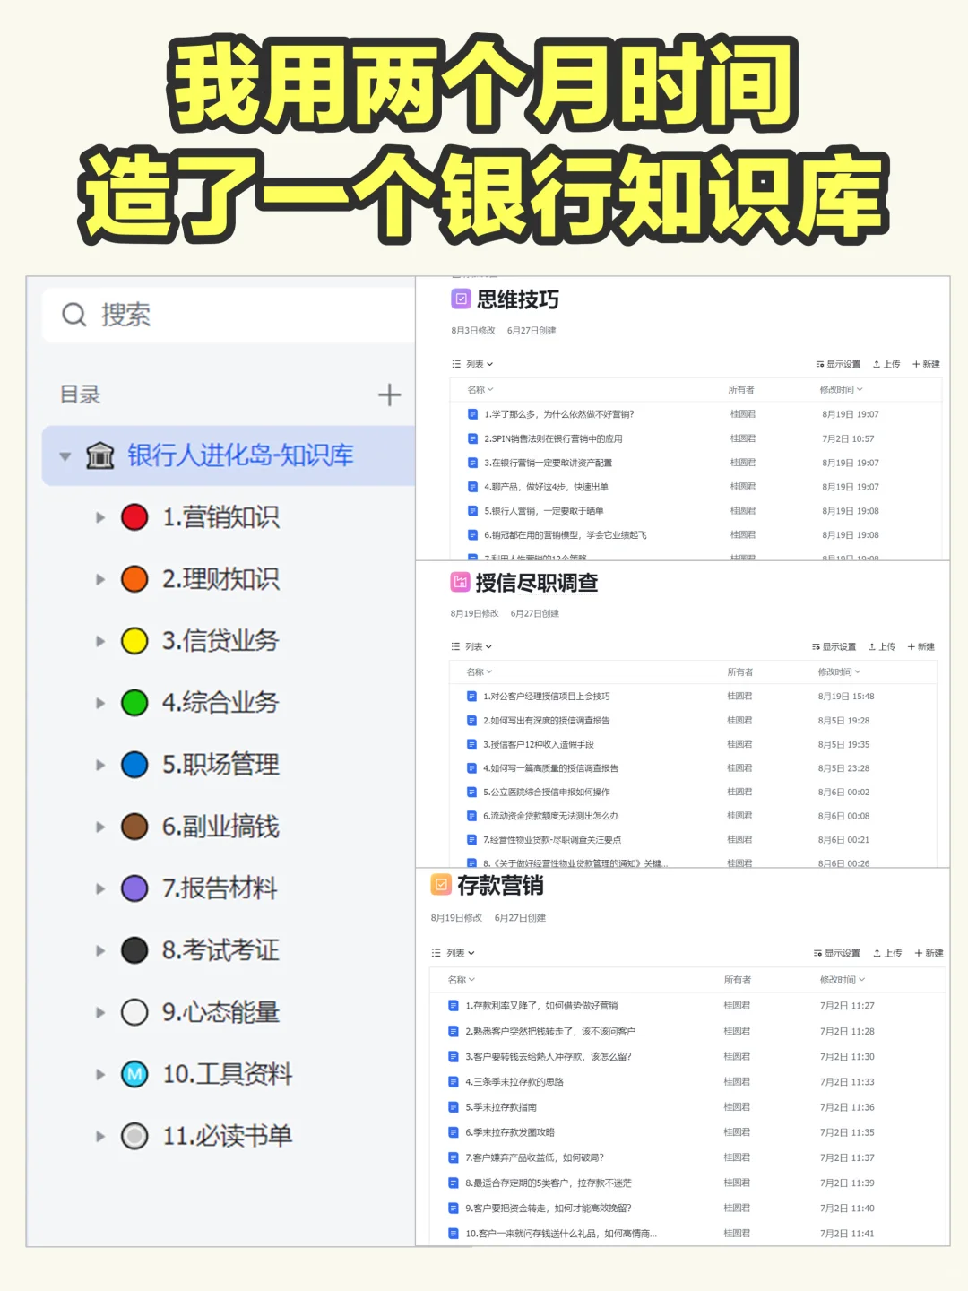Viewport: 968px width, 1291px height.
Task: Click the M circle icon of 10.工具资料
Action: point(134,1074)
